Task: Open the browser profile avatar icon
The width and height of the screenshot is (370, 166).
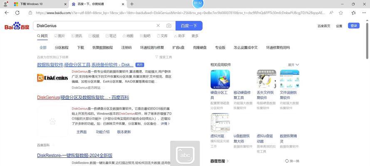Action: coord(6,4)
